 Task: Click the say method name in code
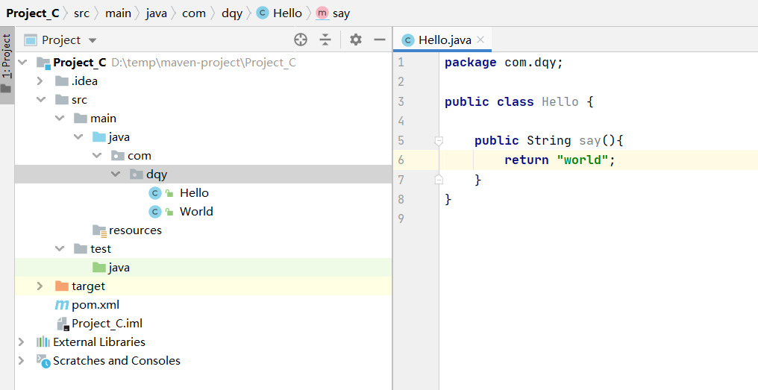(x=590, y=141)
